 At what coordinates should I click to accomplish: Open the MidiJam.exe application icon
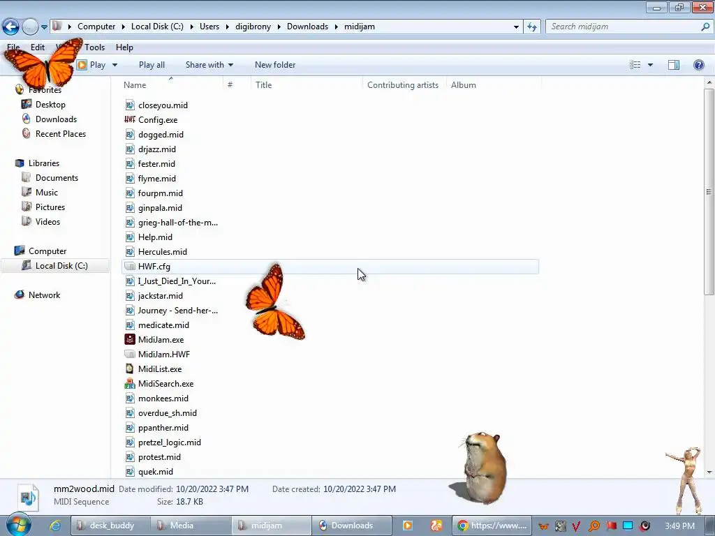coord(130,340)
